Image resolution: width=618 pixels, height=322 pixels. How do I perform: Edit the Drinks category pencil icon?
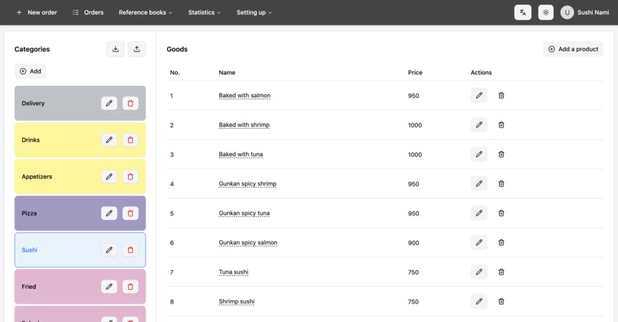pyautogui.click(x=109, y=140)
